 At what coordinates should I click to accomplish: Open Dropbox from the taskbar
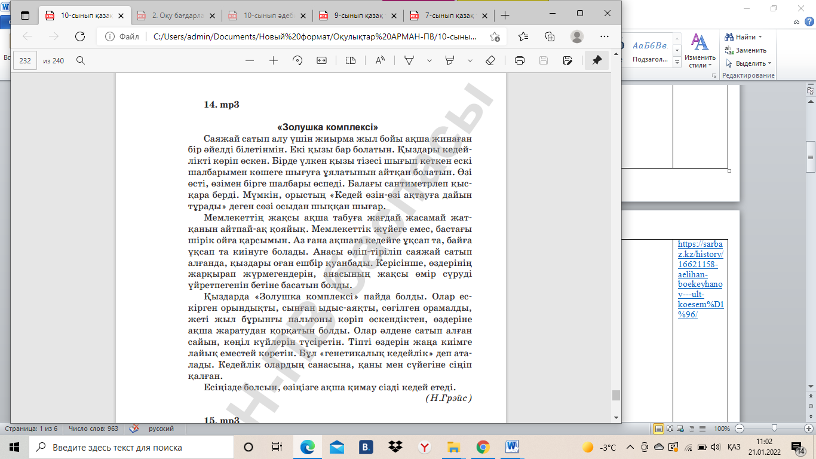395,447
